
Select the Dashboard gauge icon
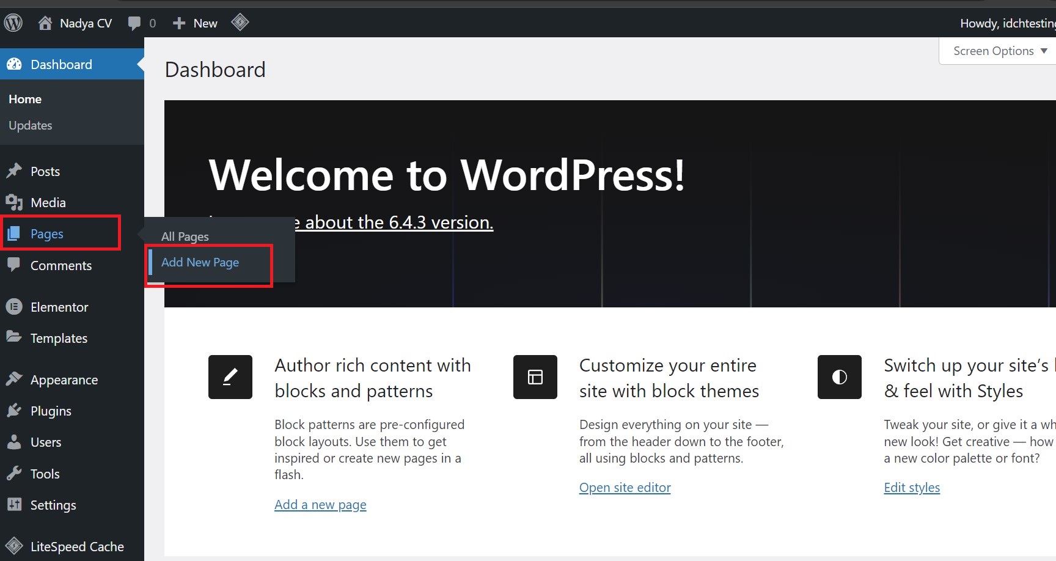(15, 64)
